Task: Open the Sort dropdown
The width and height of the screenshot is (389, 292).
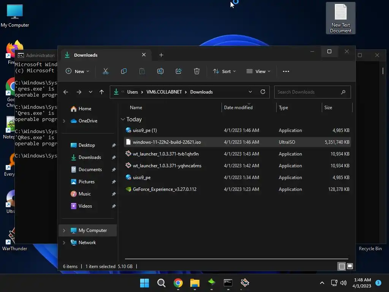Action: (224, 71)
